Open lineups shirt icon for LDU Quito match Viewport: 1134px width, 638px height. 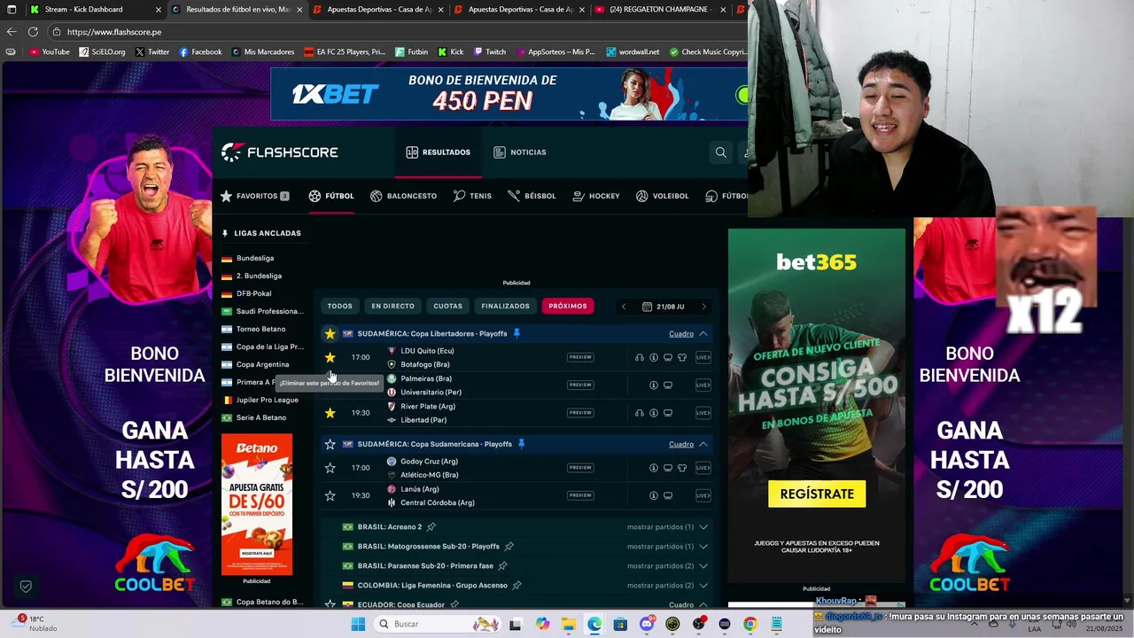pyautogui.click(x=682, y=357)
